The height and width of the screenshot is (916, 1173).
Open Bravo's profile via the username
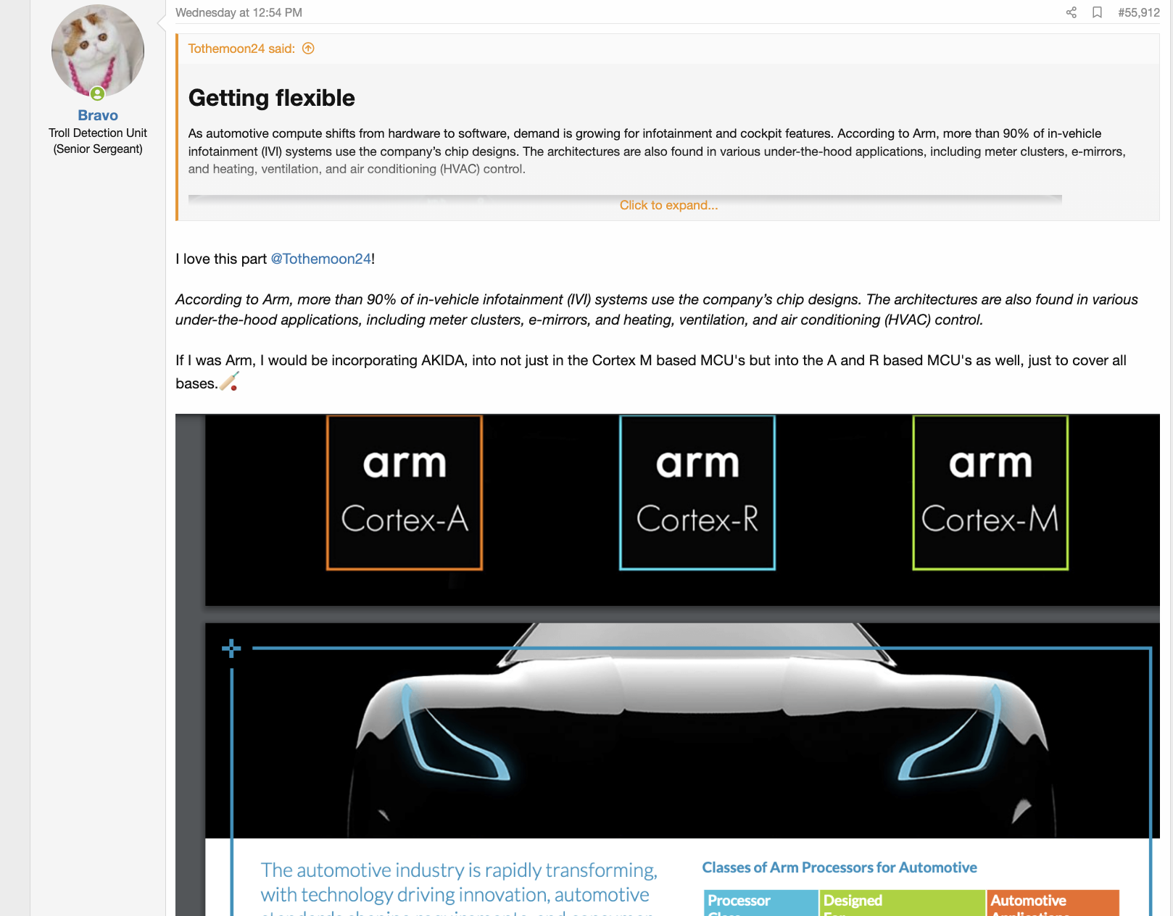[98, 115]
